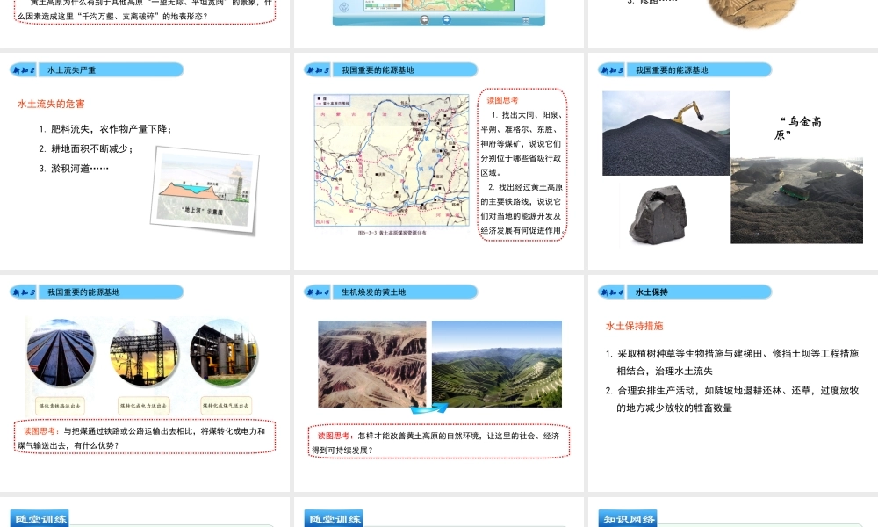Screen dimensions: 878x527
Task: Select the green terraced hills photo
Action: pos(496,363)
